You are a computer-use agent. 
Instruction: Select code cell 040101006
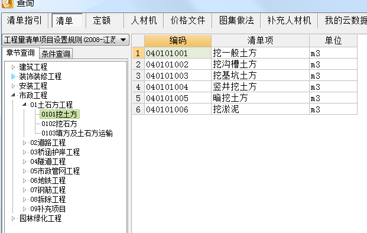(x=178, y=109)
